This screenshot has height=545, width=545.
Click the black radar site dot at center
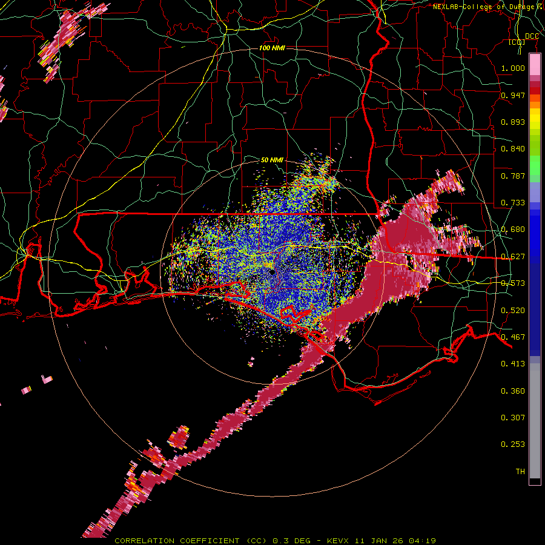272,272
